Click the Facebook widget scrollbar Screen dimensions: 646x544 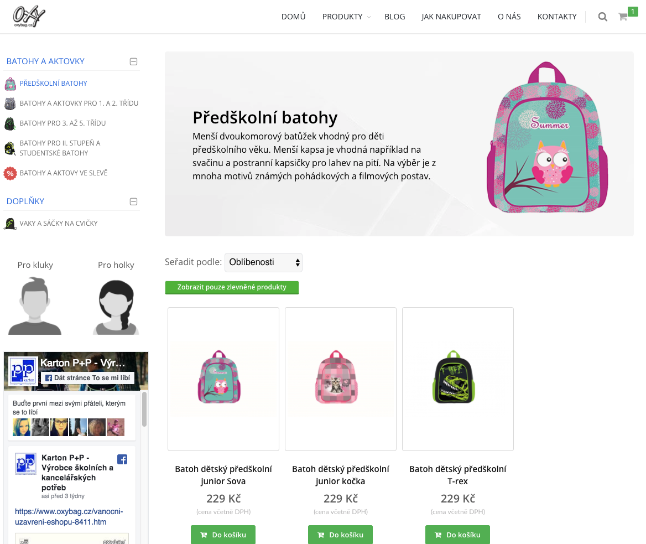coord(144,409)
